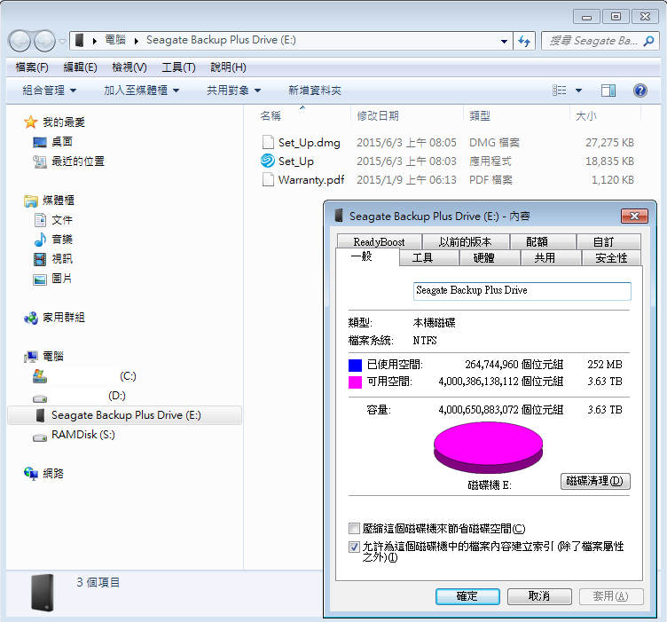This screenshot has height=622, width=667.
Task: Click the magenta disk usage pie chart
Action: (489, 447)
